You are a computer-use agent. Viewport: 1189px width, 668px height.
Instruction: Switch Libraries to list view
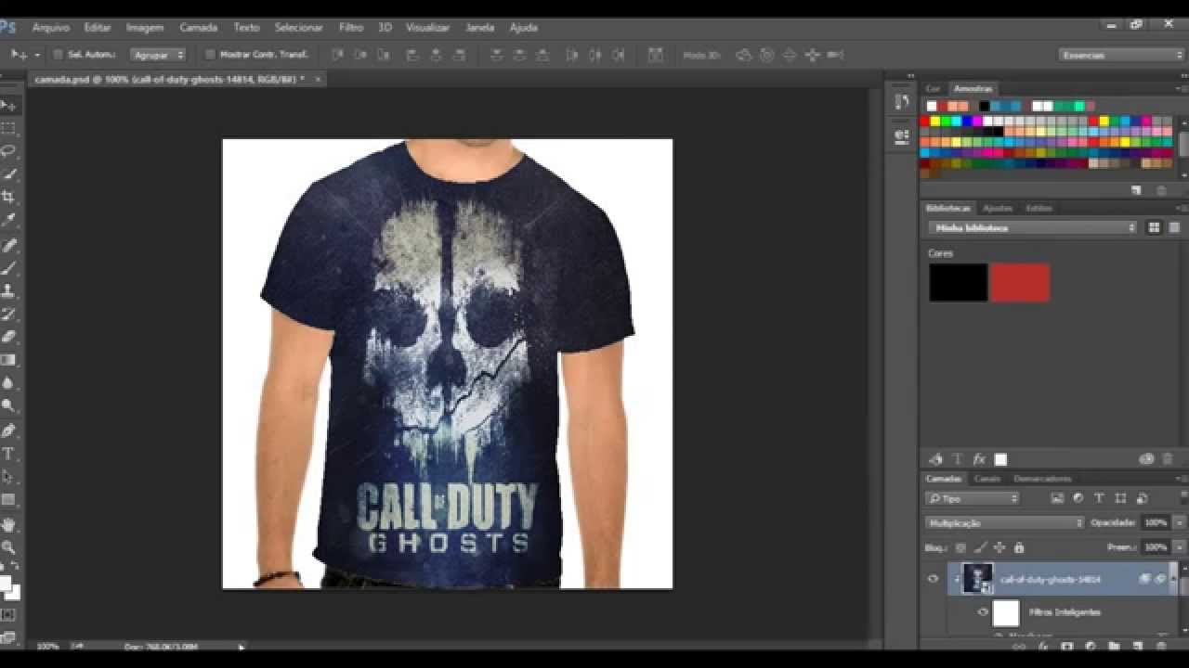coord(1175,227)
